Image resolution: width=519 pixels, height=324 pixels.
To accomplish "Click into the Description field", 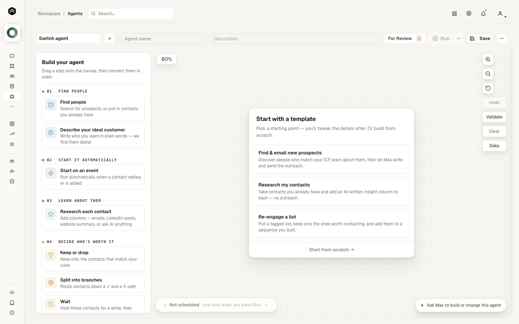I will [x=296, y=39].
